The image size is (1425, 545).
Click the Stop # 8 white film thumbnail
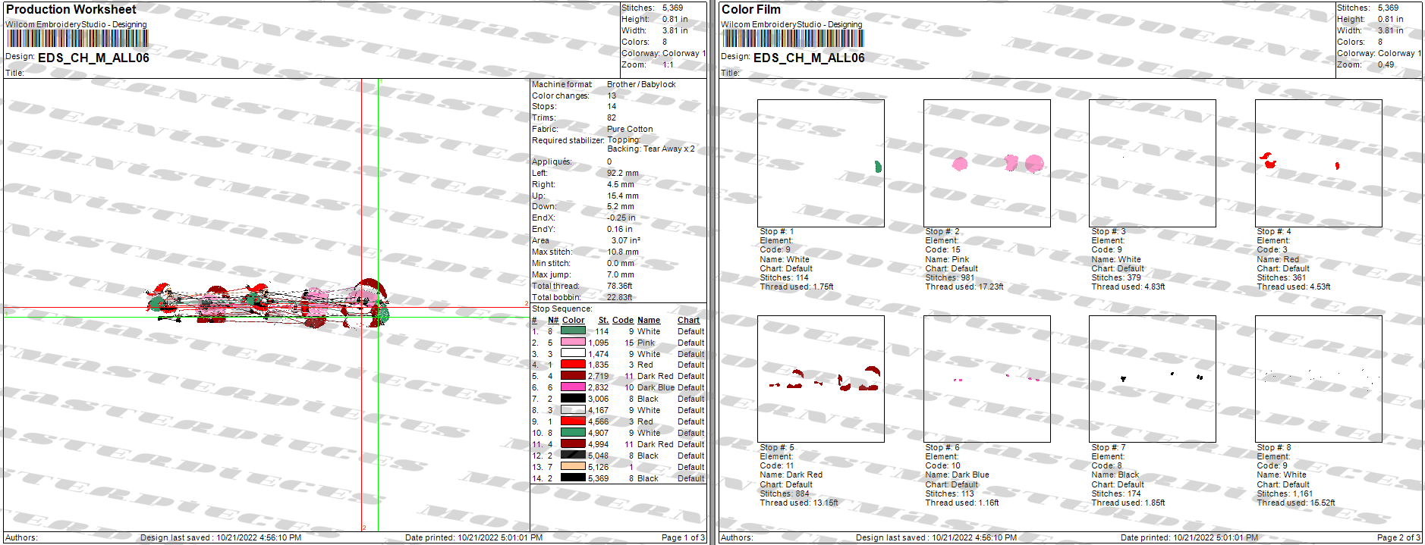(x=1318, y=379)
